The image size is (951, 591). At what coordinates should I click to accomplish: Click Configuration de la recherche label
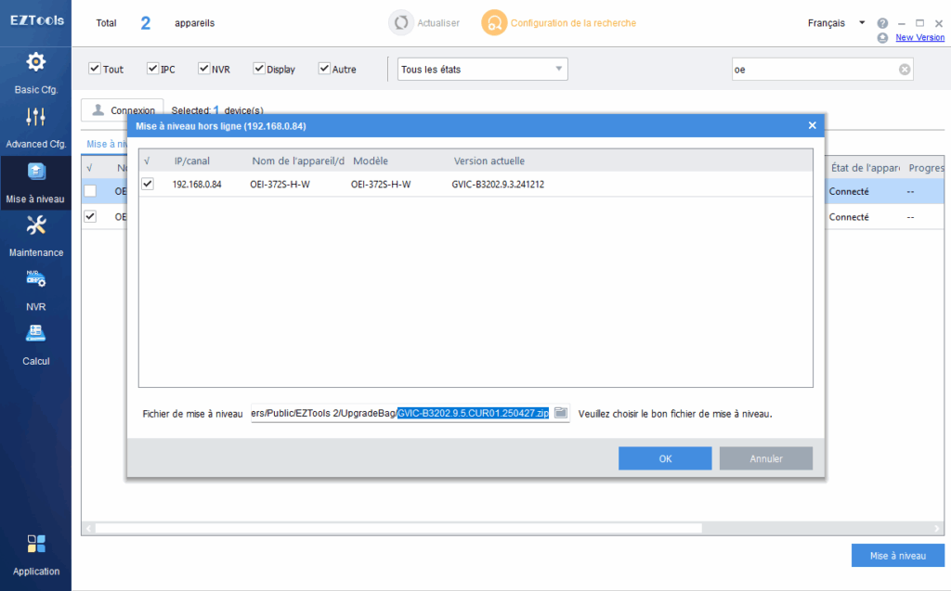click(573, 23)
